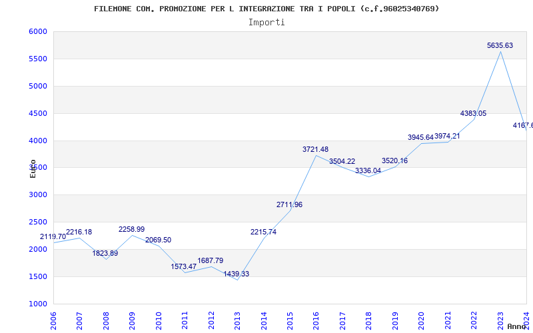The width and height of the screenshot is (533, 333).
Task: Select the 2069.50 data label
Action: 158,240
